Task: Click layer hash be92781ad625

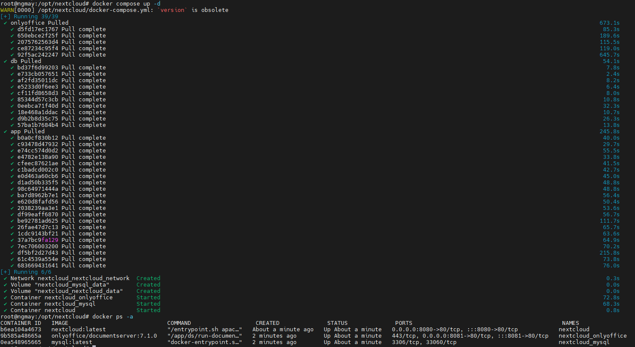Action: click(38, 221)
